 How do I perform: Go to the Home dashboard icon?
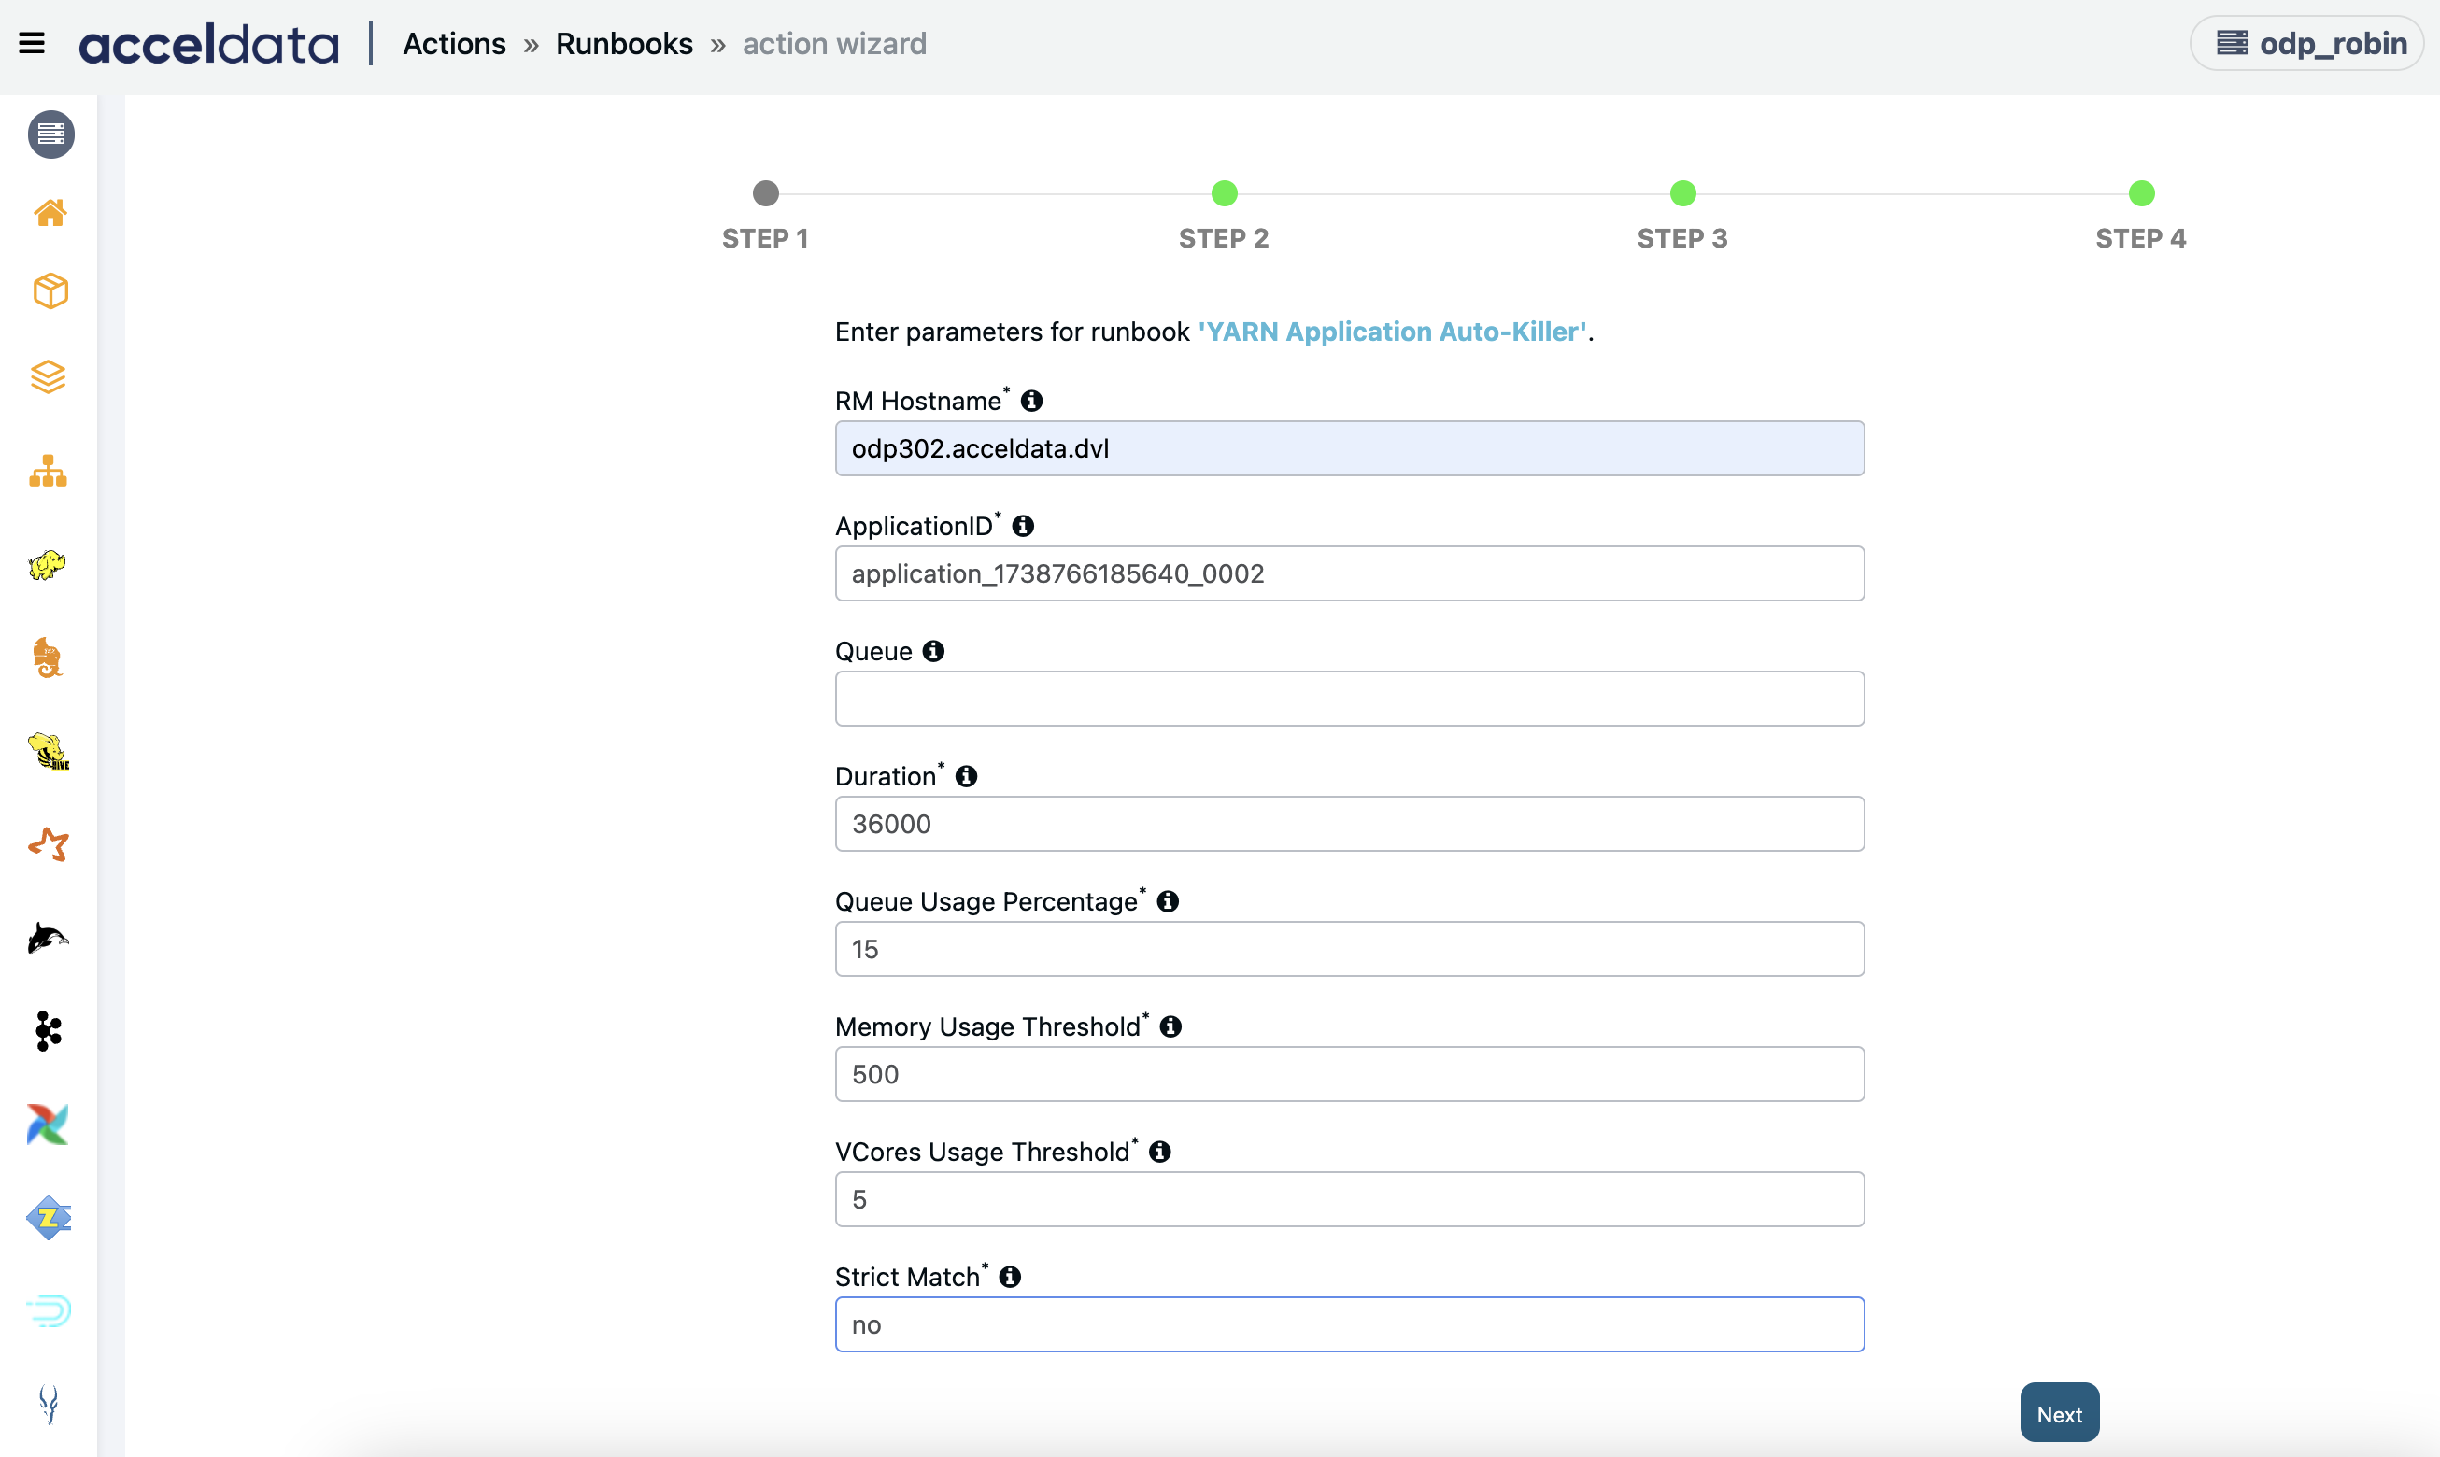pyautogui.click(x=50, y=212)
